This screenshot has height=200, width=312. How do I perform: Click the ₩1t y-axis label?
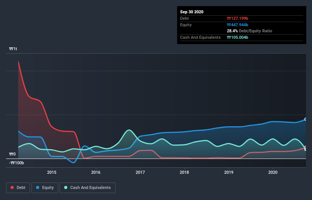(13, 49)
